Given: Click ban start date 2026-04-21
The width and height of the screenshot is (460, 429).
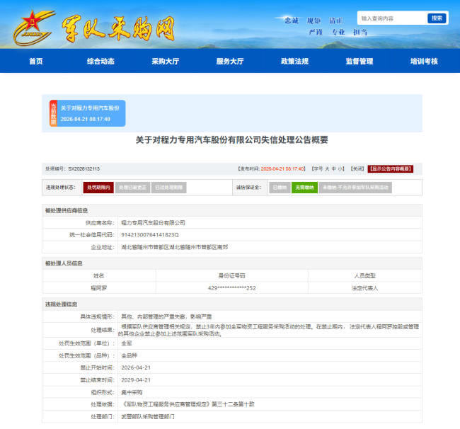Looking at the screenshot, I should pos(136,367).
